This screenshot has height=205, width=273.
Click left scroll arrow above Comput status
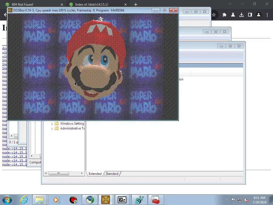click(x=31, y=156)
